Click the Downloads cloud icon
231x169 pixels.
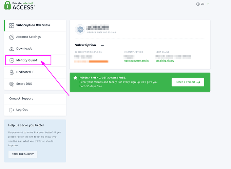(12, 49)
